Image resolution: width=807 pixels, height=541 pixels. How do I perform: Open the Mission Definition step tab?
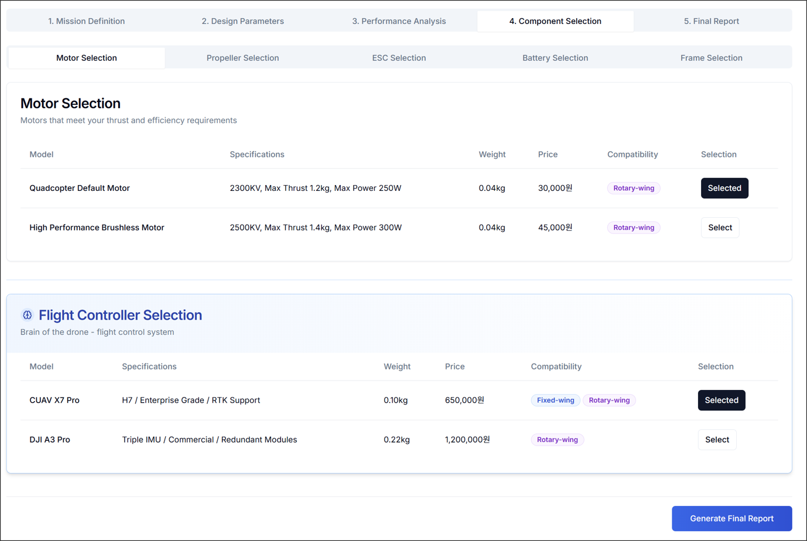click(x=86, y=21)
